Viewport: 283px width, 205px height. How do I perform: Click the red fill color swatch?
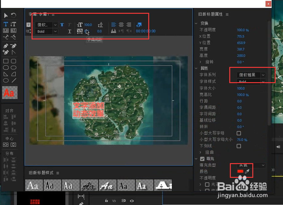coord(240,171)
